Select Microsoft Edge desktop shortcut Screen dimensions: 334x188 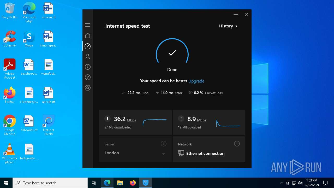click(x=29, y=12)
